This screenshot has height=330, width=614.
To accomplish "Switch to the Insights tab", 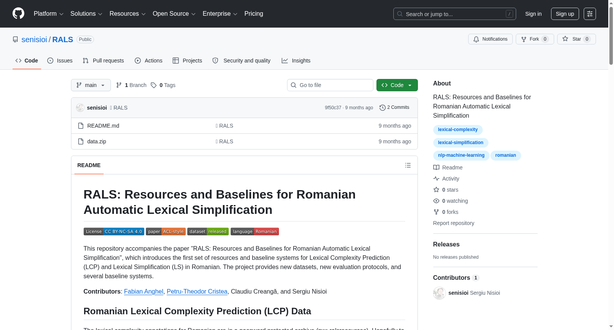I will pos(296,61).
